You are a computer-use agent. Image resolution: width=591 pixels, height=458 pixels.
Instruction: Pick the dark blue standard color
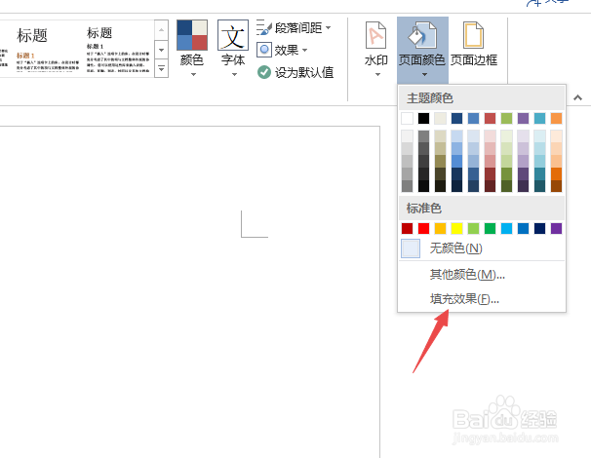coord(539,228)
